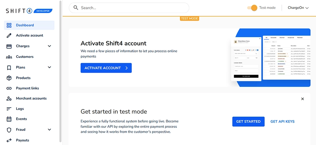Click the Activate Shift4 account heading

click(x=113, y=43)
